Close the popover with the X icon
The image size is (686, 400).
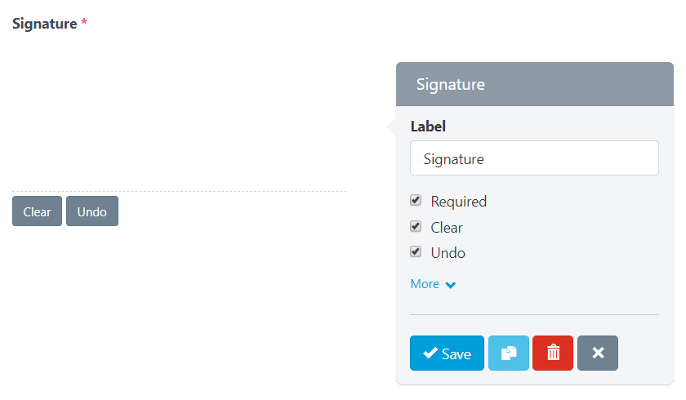coord(598,353)
